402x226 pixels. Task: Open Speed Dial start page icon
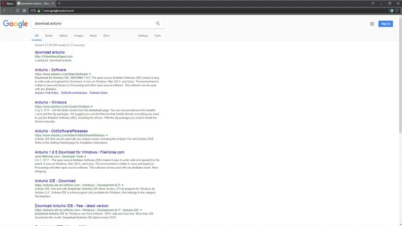coord(24,11)
